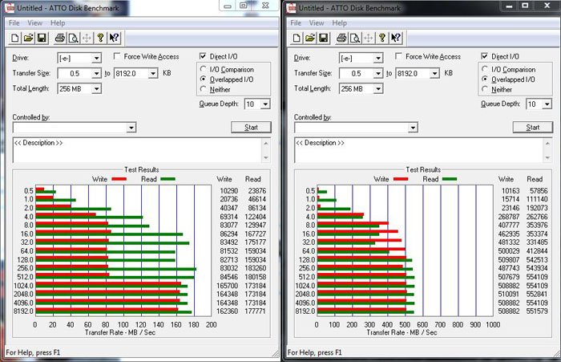561x362 pixels.
Task: Click the Description text box in right window
Action: point(422,150)
